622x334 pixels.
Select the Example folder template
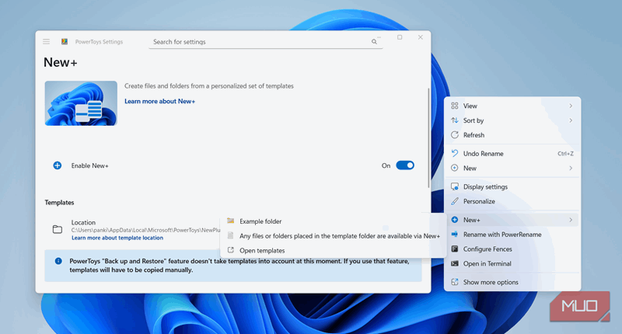click(260, 221)
